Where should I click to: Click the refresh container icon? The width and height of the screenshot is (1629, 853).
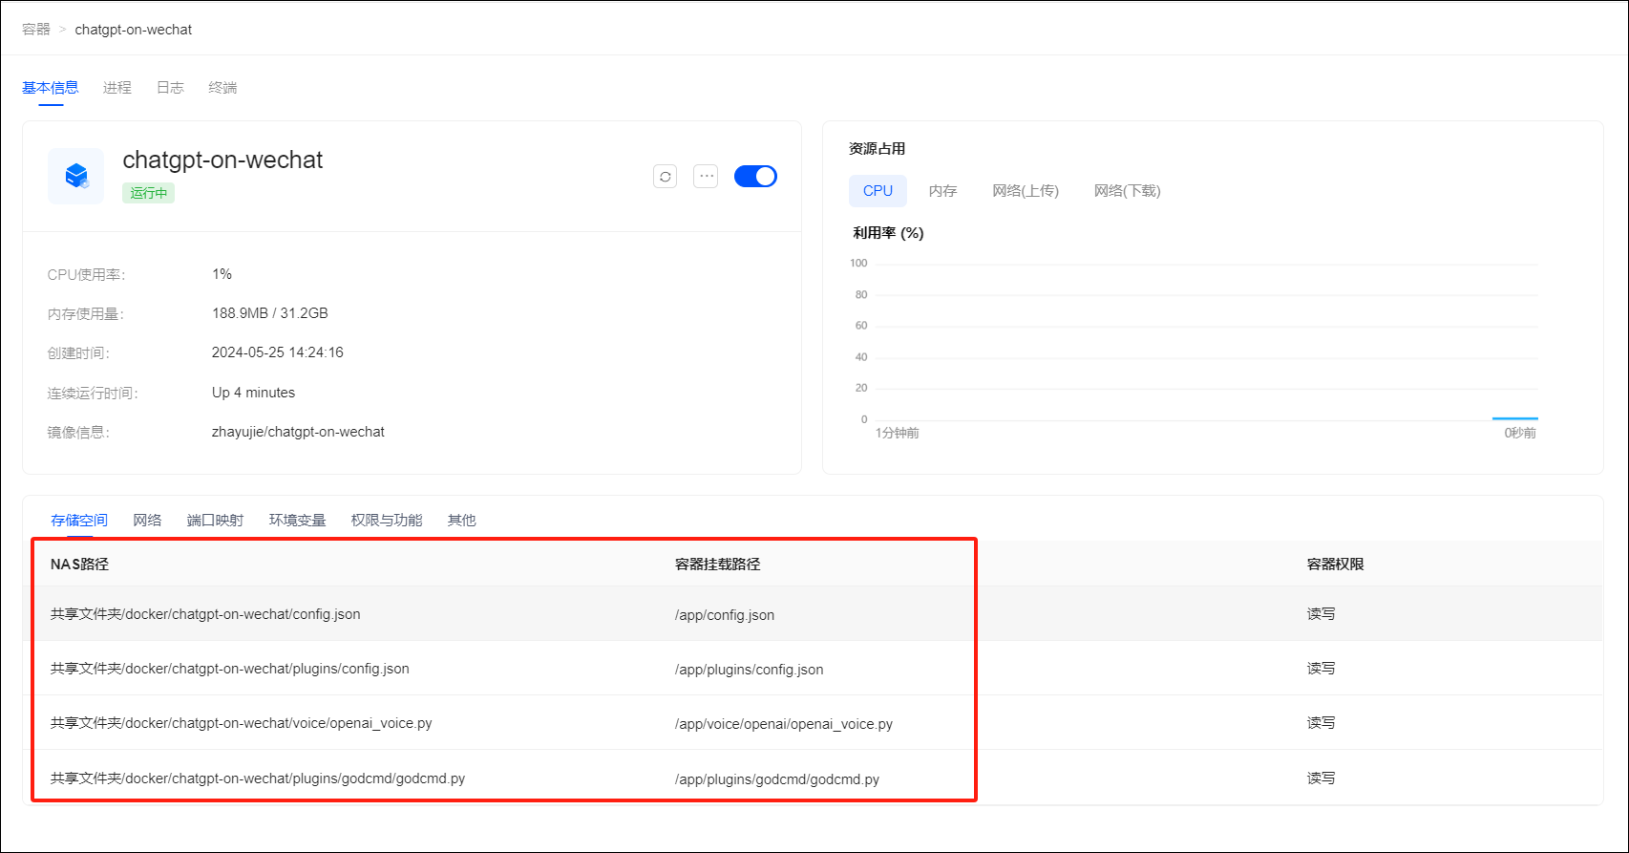pos(665,177)
